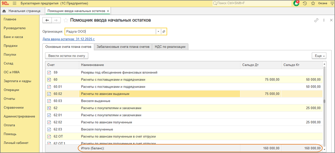
Task: Click Ввести остатки по счету button
Action: [67, 55]
